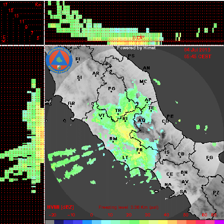The height and width of the screenshot is (224, 224).
Task: Click the 'HVMI [dBZ]' legend title
Action: coord(60,207)
